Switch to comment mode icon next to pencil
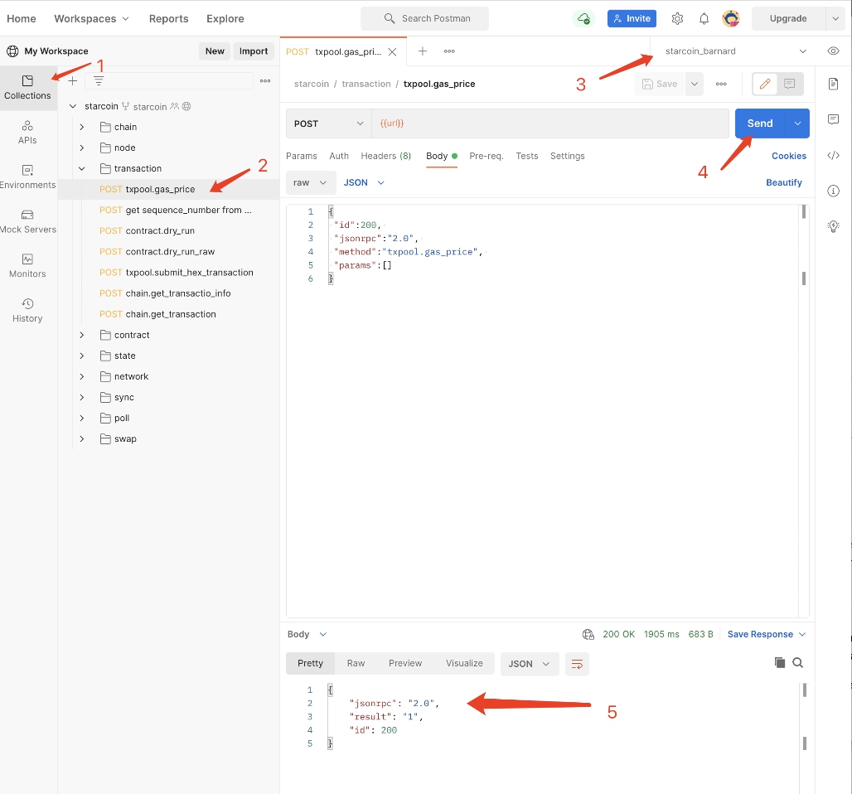 coord(790,84)
